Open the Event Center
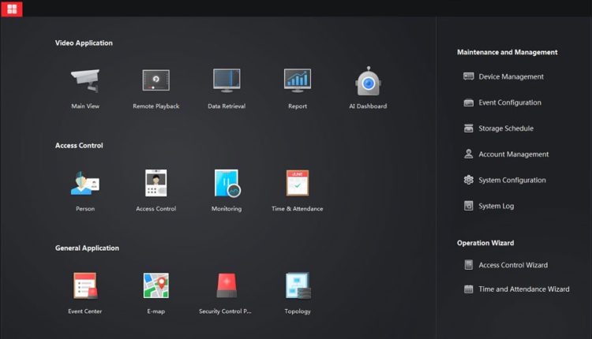The height and width of the screenshot is (339, 592). 84,285
